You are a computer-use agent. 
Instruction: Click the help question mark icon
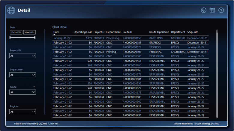click(x=221, y=10)
